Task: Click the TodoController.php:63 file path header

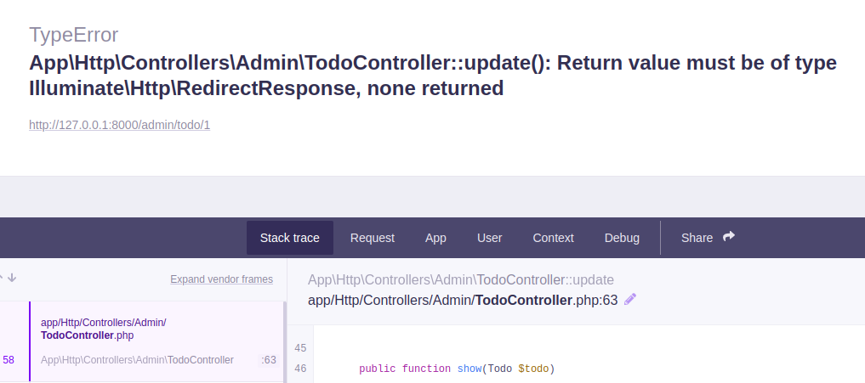Action: pyautogui.click(x=462, y=300)
